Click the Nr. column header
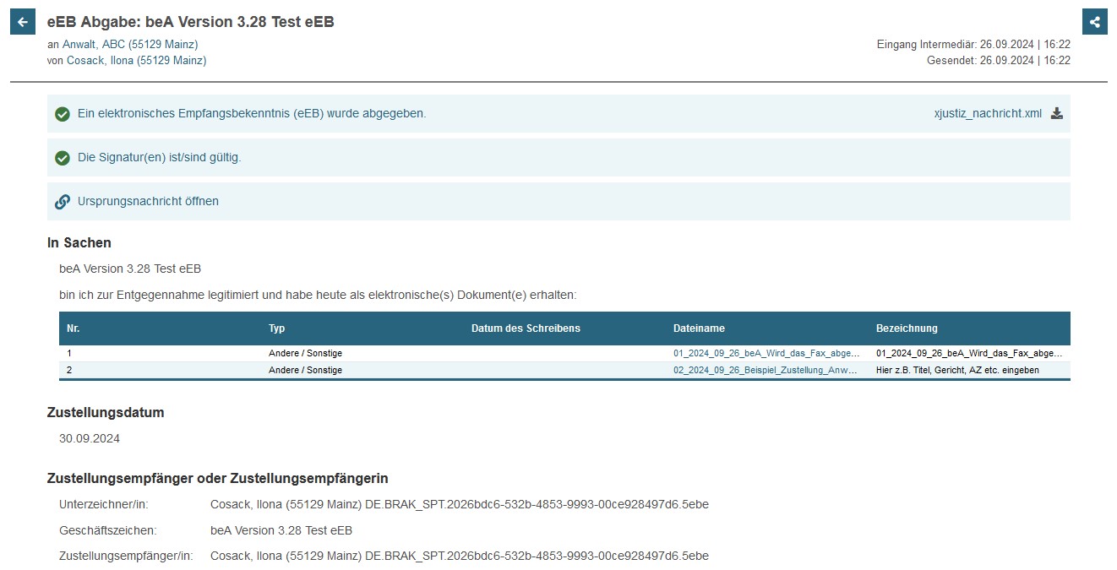The width and height of the screenshot is (1117, 570). [x=74, y=328]
